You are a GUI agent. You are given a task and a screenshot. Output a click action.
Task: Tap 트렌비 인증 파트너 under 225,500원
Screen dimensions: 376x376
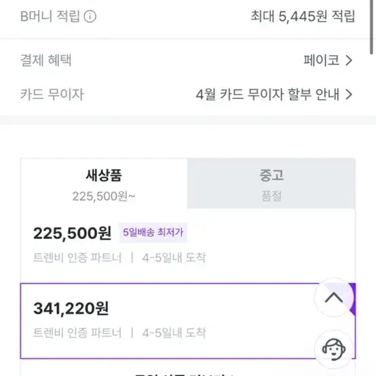click(x=77, y=258)
